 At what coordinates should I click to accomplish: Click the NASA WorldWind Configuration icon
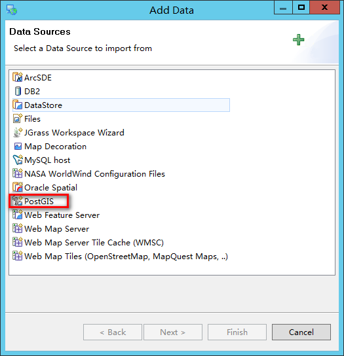point(18,173)
